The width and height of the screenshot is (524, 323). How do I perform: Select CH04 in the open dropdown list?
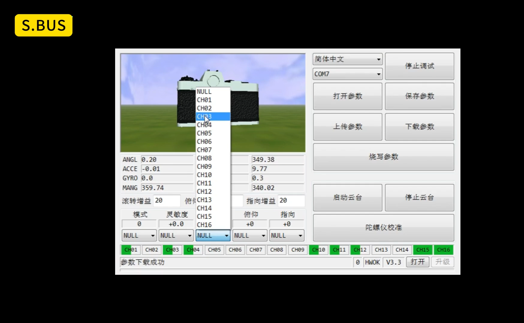[x=213, y=125]
